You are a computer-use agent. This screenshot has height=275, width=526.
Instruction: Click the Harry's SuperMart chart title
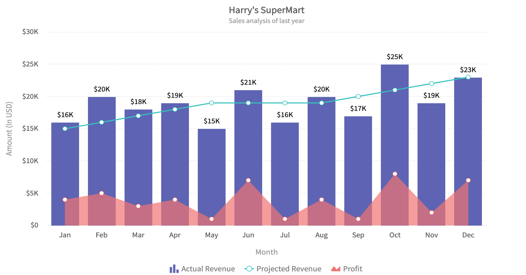tap(266, 10)
